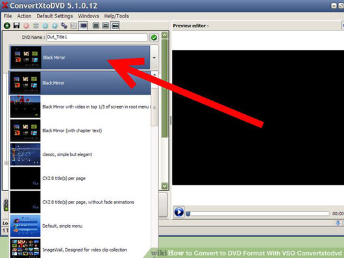Open the Help/Tools menu
The height and width of the screenshot is (258, 344).
tap(116, 16)
